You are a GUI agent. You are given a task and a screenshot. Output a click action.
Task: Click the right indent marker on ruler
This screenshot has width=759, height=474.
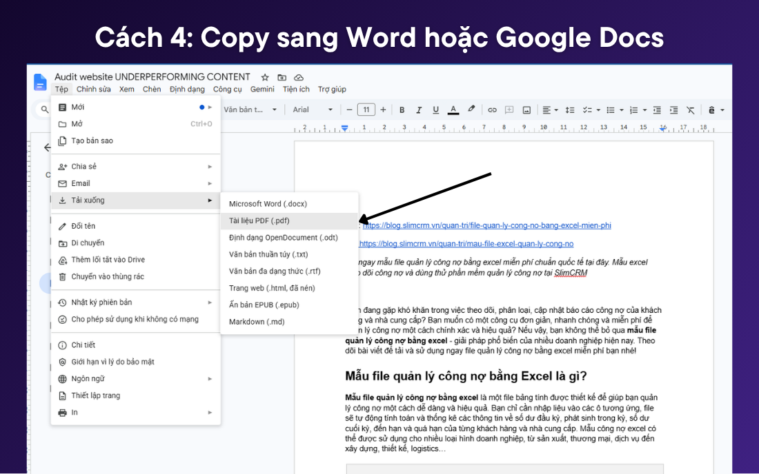tap(662, 128)
